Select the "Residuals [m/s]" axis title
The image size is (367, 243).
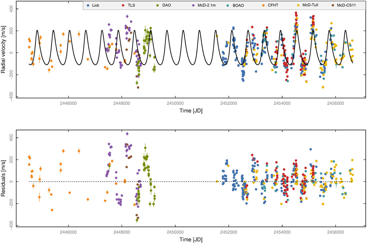(3, 178)
